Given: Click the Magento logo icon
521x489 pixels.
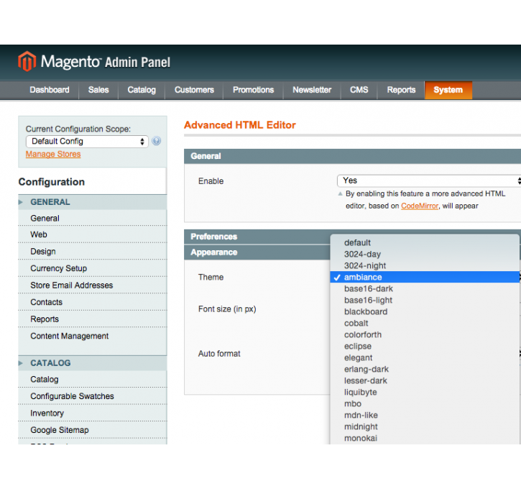Looking at the screenshot, I should [x=27, y=62].
